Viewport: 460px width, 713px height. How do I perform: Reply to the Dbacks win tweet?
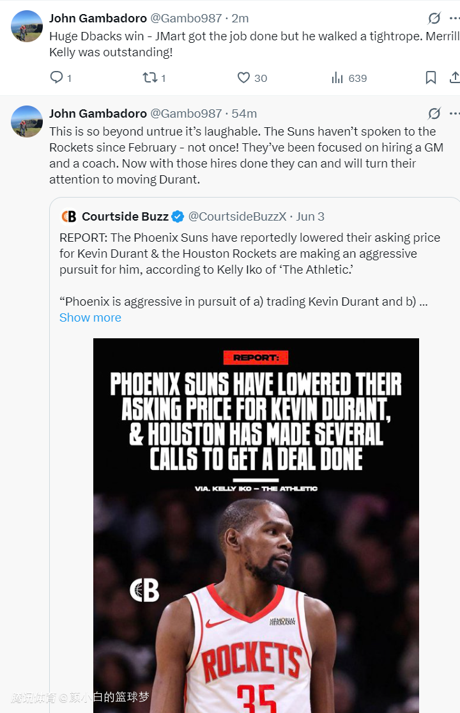tap(57, 78)
